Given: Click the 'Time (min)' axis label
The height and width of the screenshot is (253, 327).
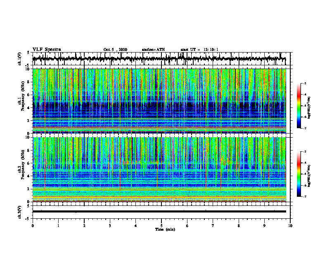Looking at the screenshot, I should point(165,229).
